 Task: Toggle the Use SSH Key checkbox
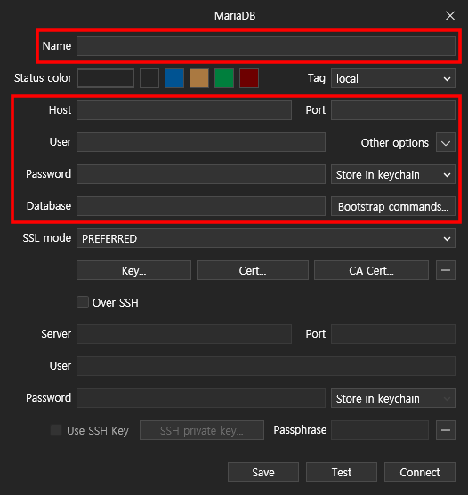[x=56, y=430]
